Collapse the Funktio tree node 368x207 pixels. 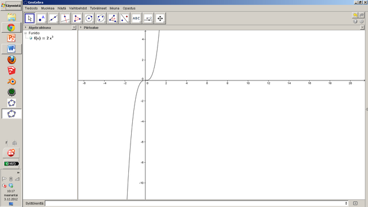click(25, 33)
